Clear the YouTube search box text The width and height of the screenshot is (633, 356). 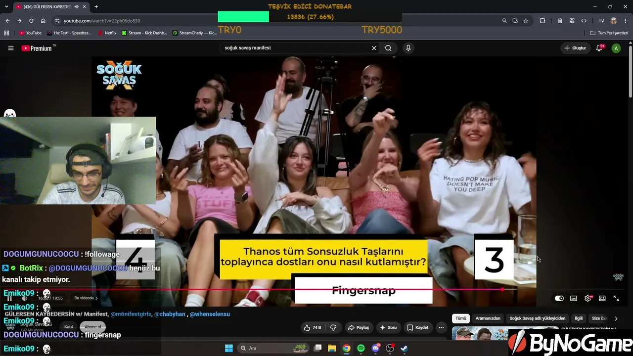374,48
